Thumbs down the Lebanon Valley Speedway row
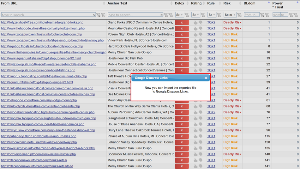Screen dimensions: 300x169 point(201,142)
